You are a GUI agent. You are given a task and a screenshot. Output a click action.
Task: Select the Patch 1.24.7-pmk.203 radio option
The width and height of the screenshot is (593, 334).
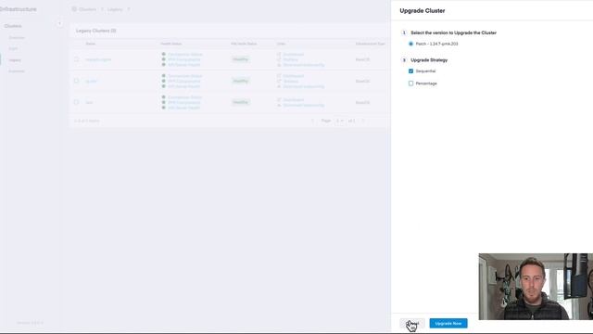click(410, 44)
